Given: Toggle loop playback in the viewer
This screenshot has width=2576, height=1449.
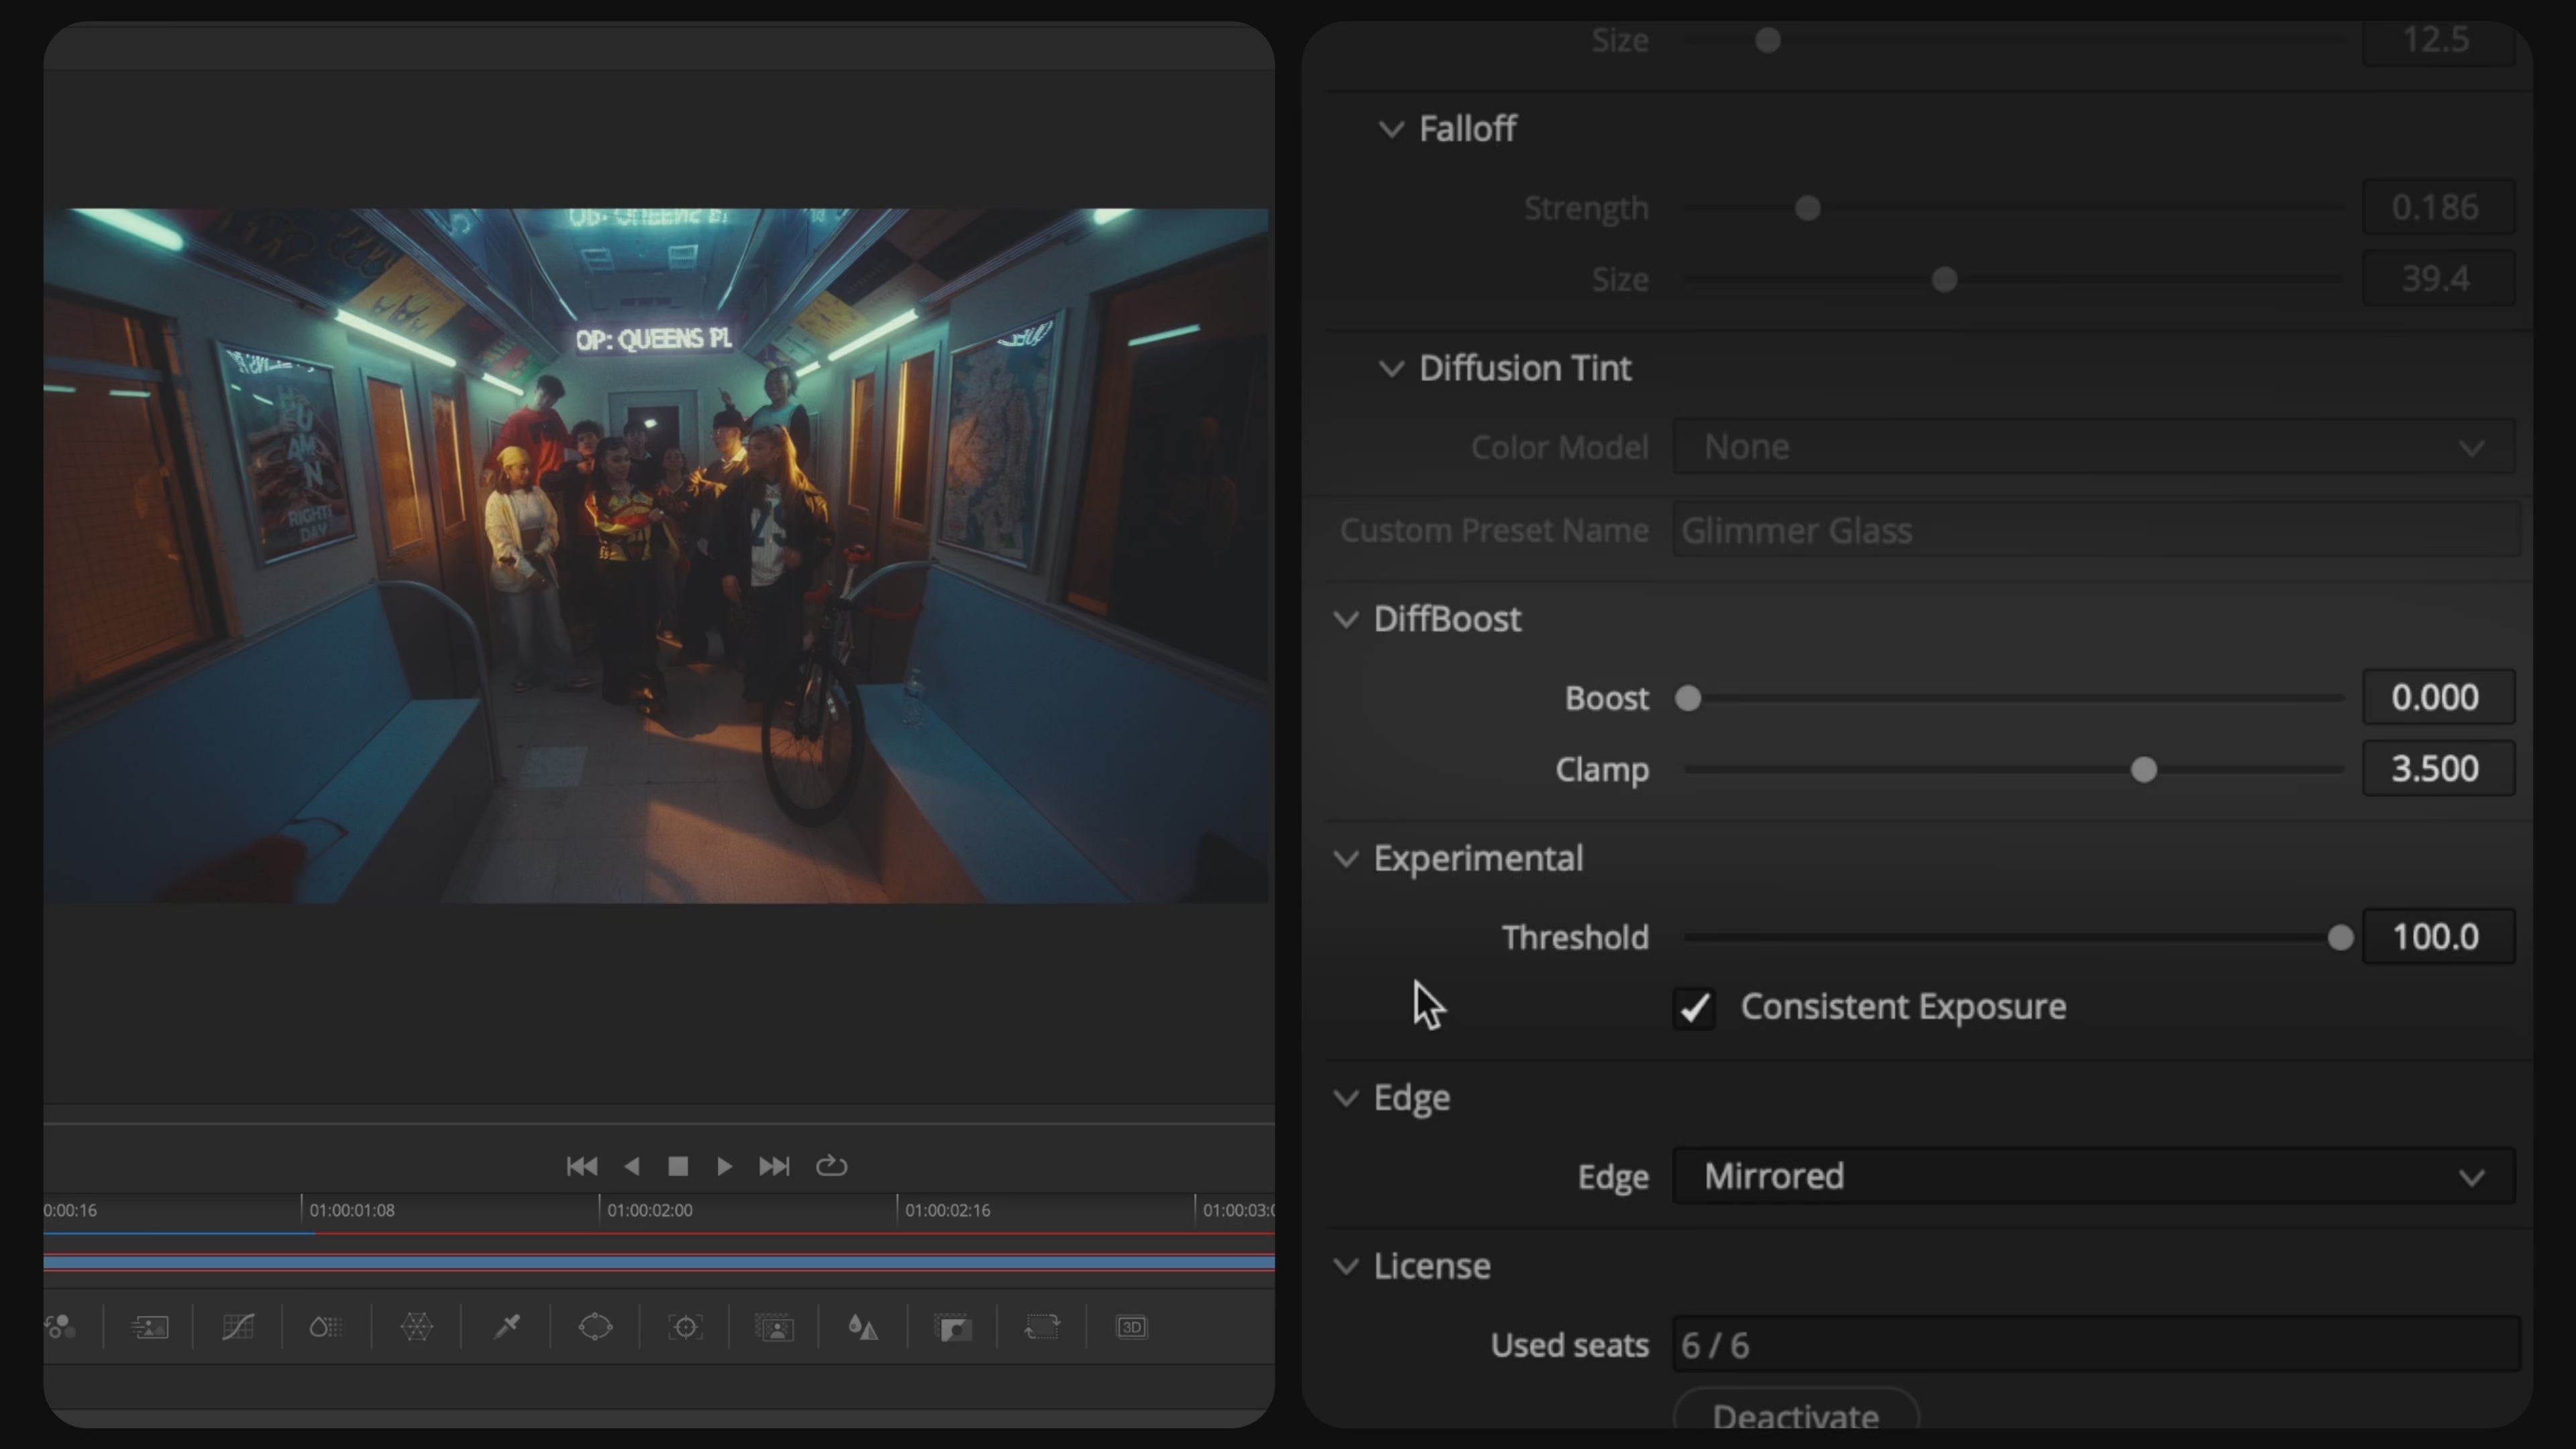Looking at the screenshot, I should point(831,1166).
